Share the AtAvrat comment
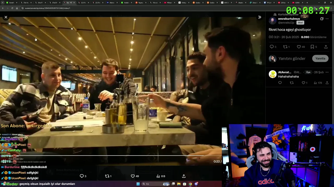This screenshot has width=334, height=187. [x=327, y=83]
